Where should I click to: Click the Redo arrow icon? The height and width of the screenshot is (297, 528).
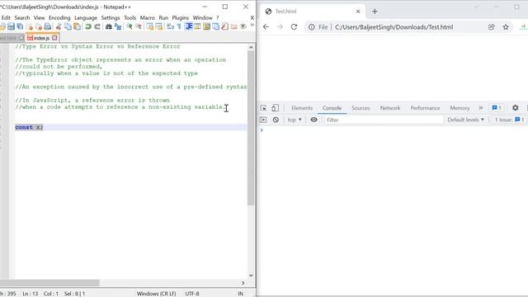pyautogui.click(x=97, y=26)
